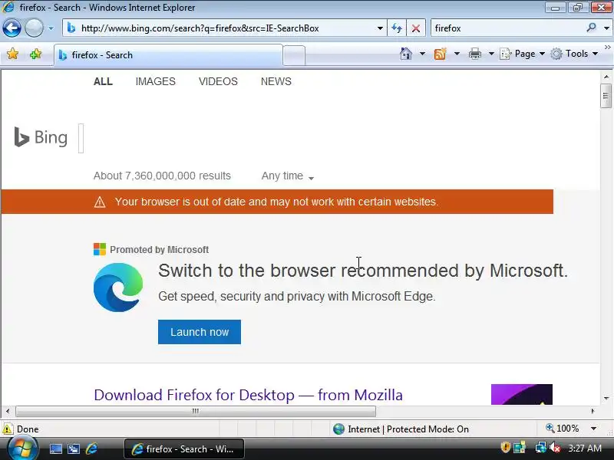Expand the Home button dropdown arrow
This screenshot has height=460, width=614.
point(422,54)
